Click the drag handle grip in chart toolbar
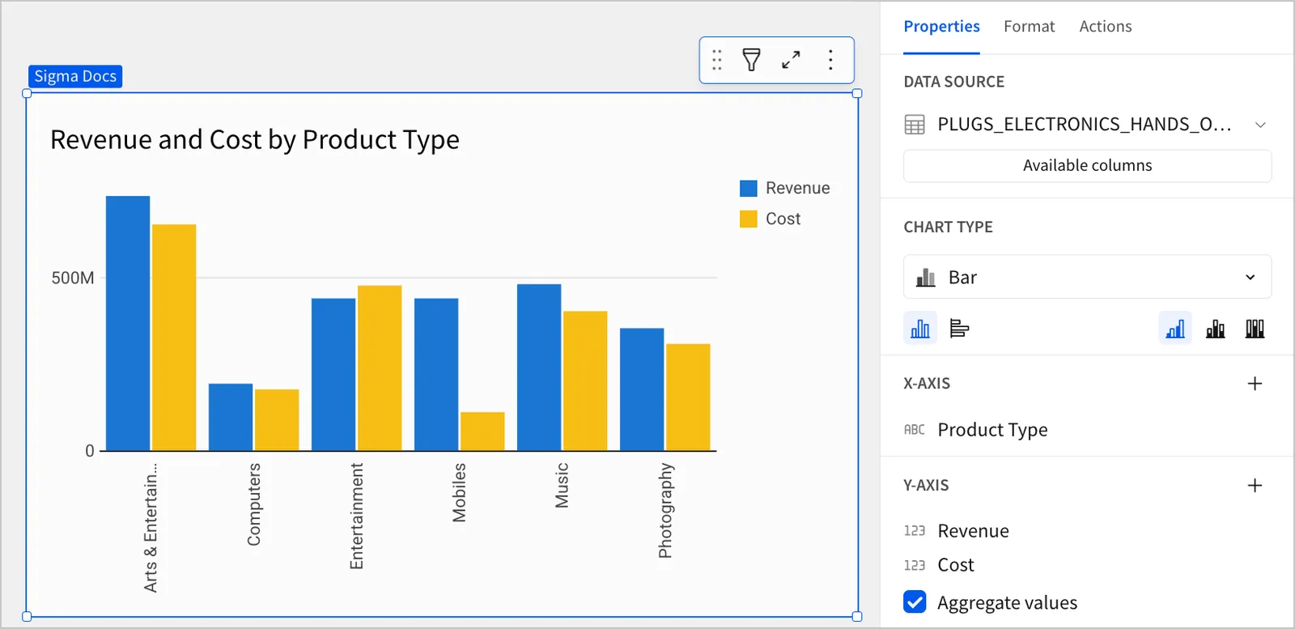 click(717, 60)
